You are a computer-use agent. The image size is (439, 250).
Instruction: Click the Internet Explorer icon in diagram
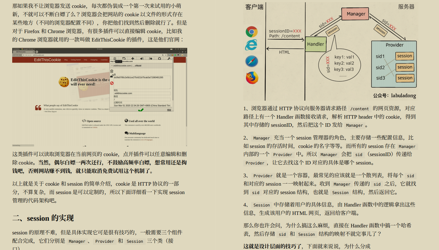251,45
